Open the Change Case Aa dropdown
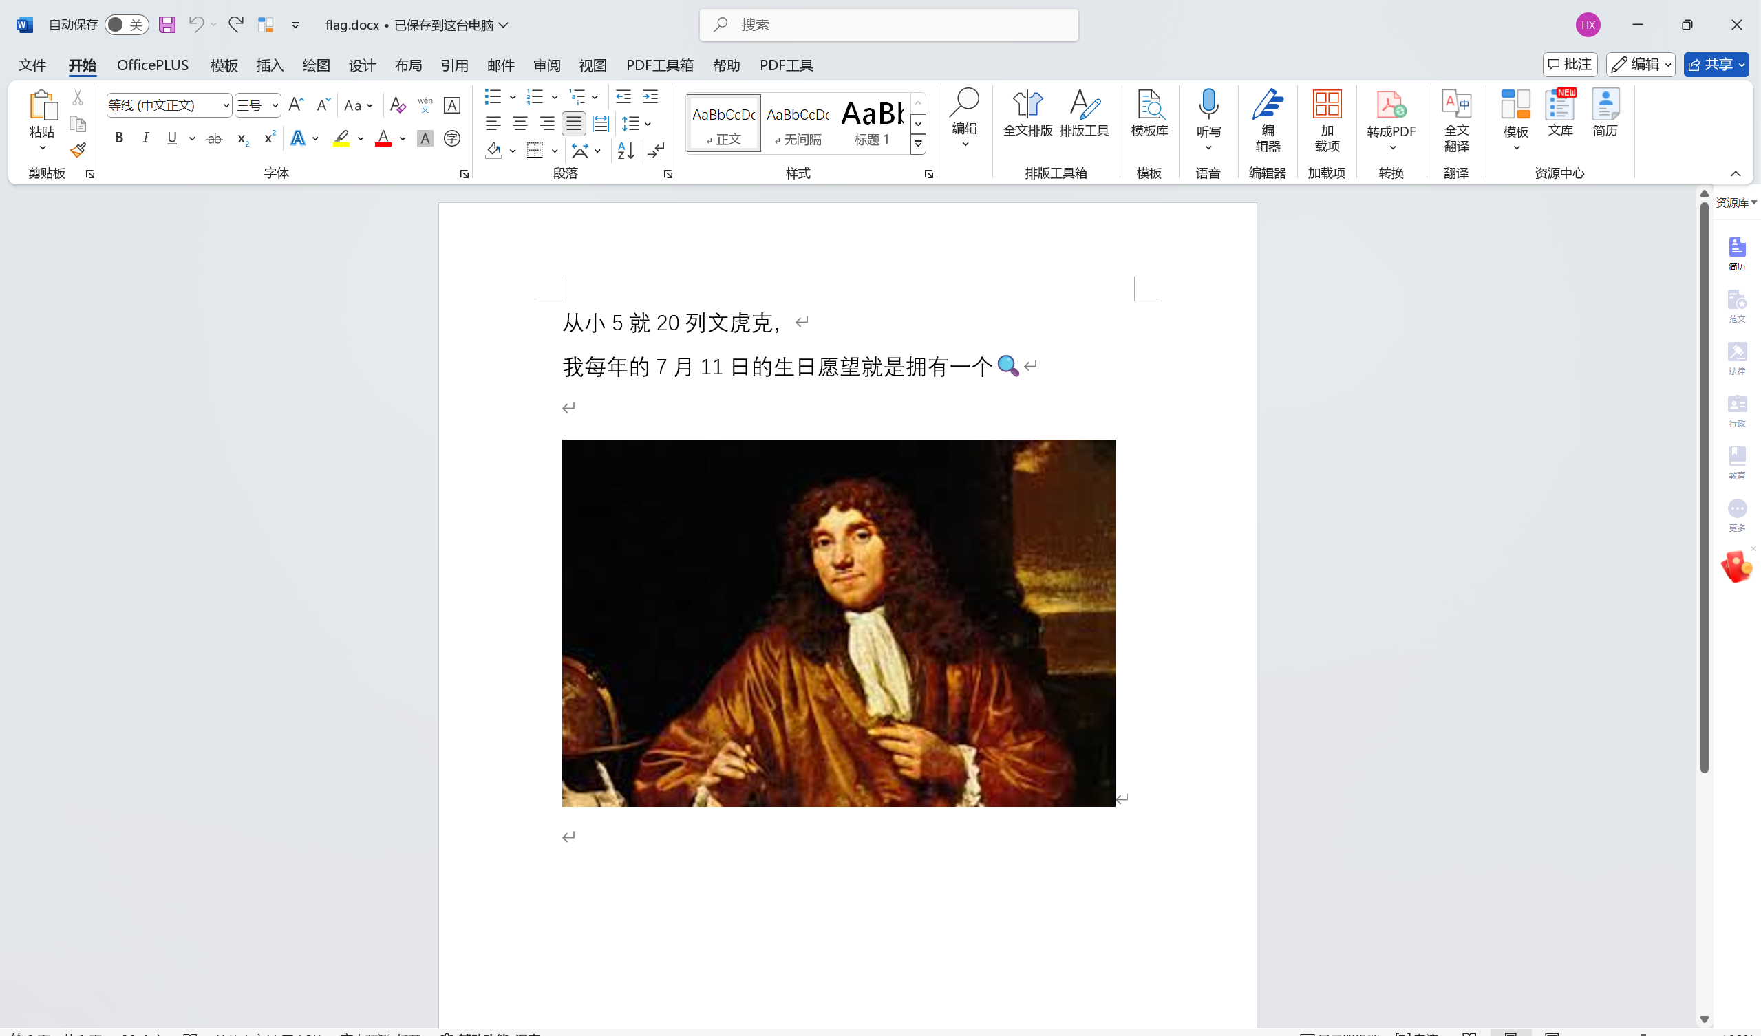The height and width of the screenshot is (1036, 1761). (359, 105)
